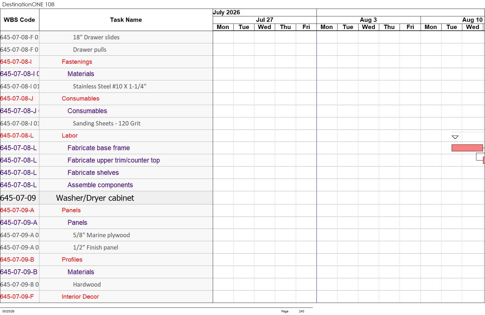This screenshot has height=315, width=485.
Task: Click the red Gantt bar for Fabricate base frame
Action: pos(467,148)
